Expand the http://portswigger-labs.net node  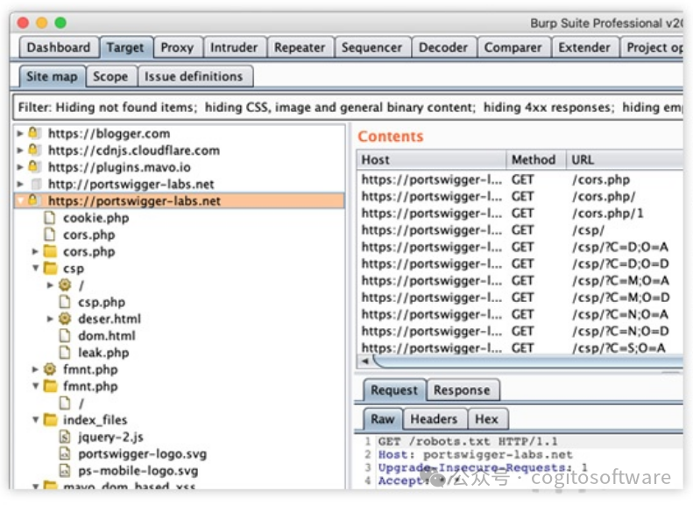tap(20, 184)
